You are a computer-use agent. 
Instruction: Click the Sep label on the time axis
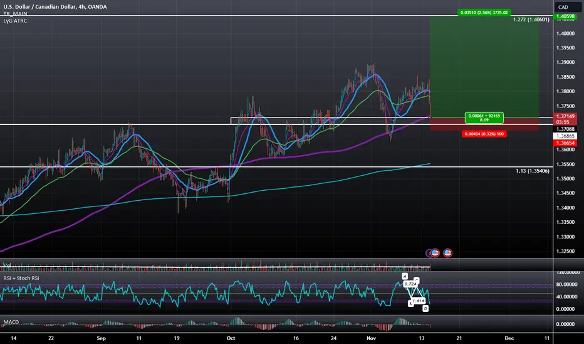pyautogui.click(x=101, y=338)
